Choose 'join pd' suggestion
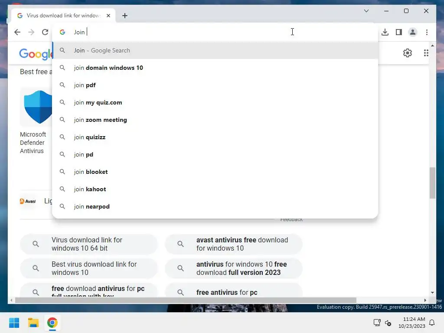Viewport: 444px width, 333px height. (215, 154)
